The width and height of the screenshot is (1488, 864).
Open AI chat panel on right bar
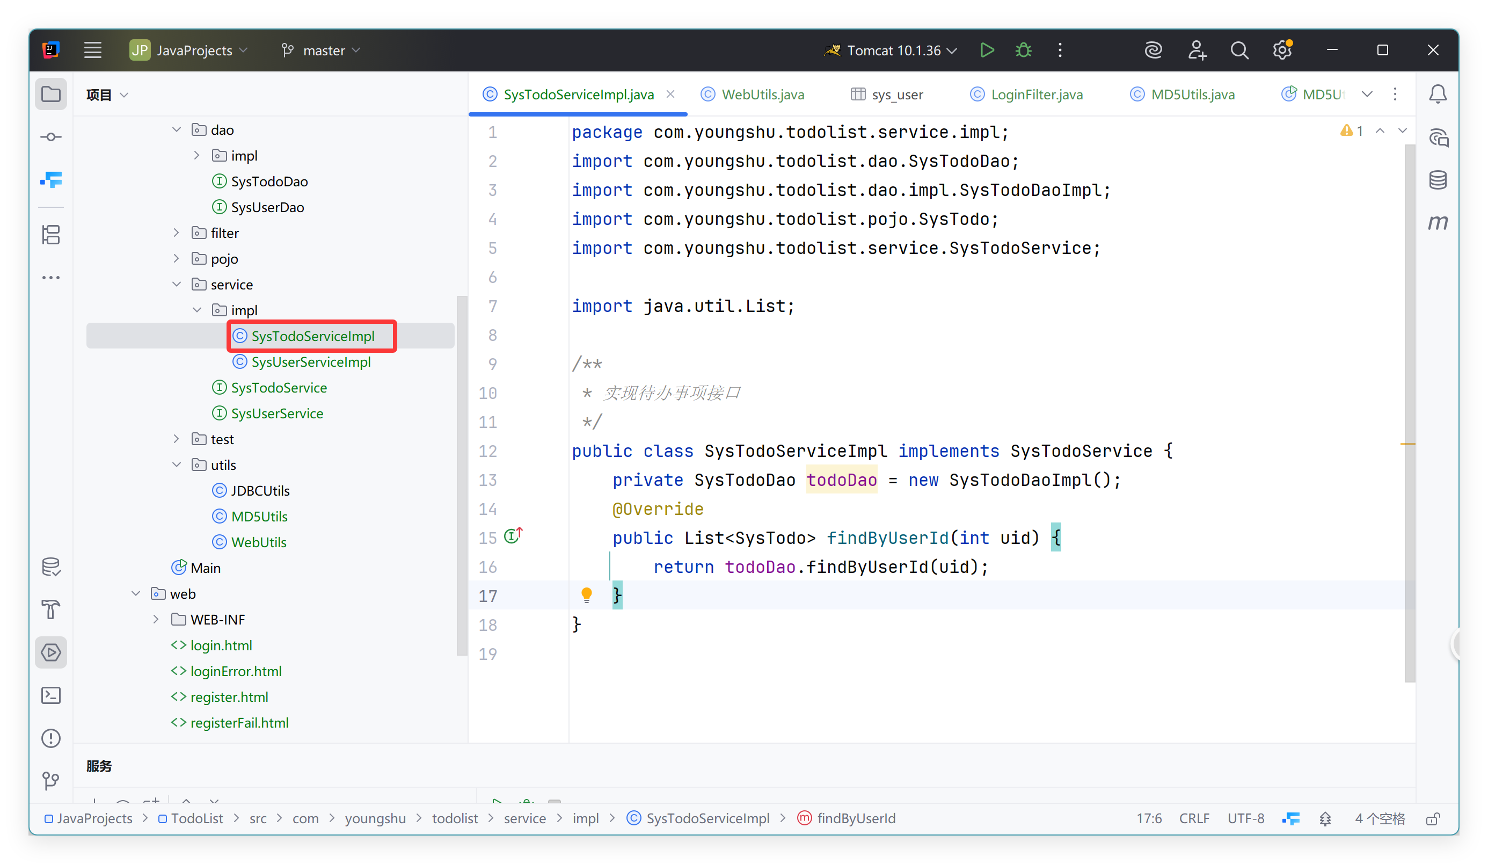1439,137
